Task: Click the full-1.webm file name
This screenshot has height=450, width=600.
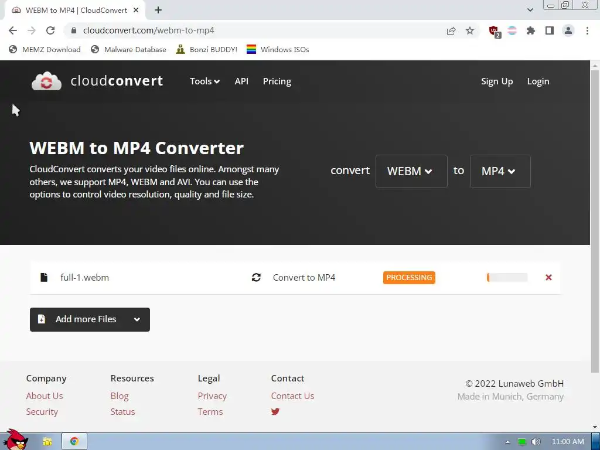Action: pos(84,277)
